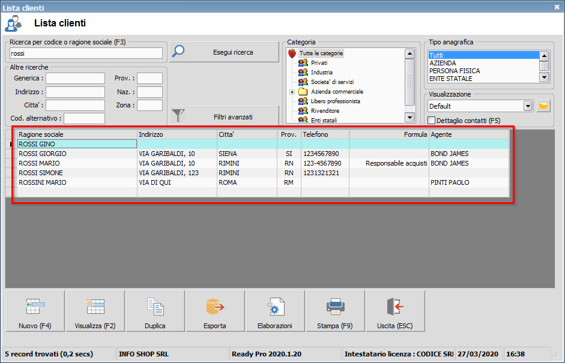Click the VIA DI QUI address cell

coord(177,182)
